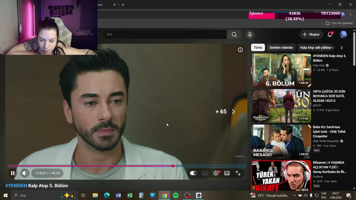Open Task View on taskbar
The image size is (356, 200).
pyautogui.click(x=83, y=195)
